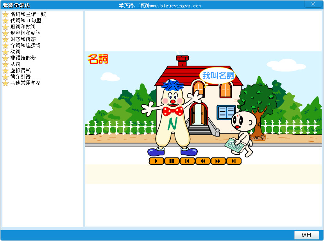Jump to the end of the animation
Viewport: 324px width, 241px height.
(233, 161)
